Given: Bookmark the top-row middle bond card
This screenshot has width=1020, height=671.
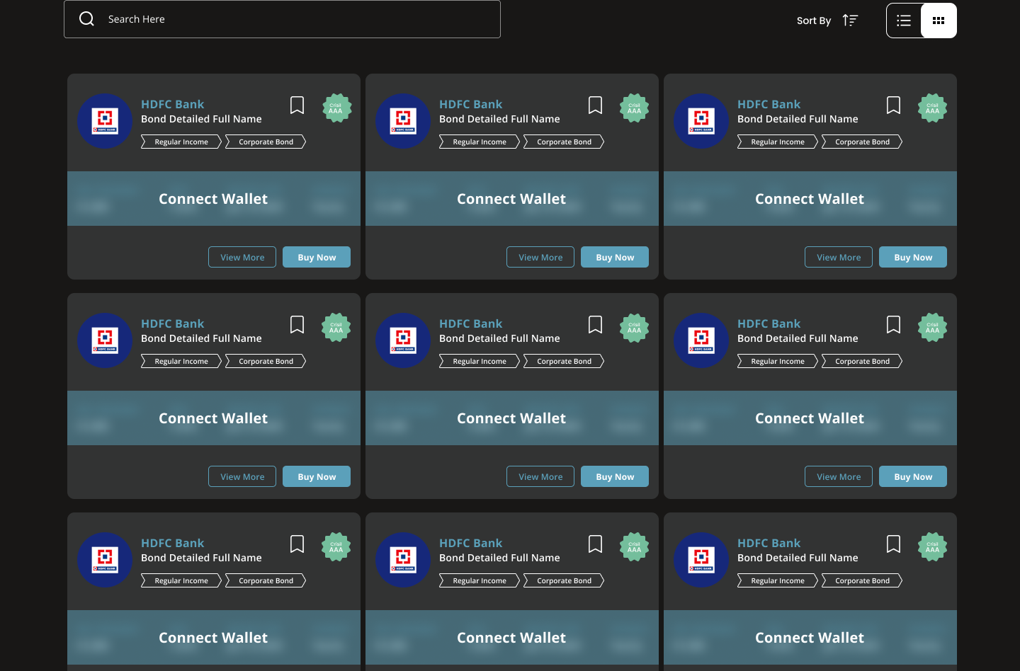Looking at the screenshot, I should point(596,105).
